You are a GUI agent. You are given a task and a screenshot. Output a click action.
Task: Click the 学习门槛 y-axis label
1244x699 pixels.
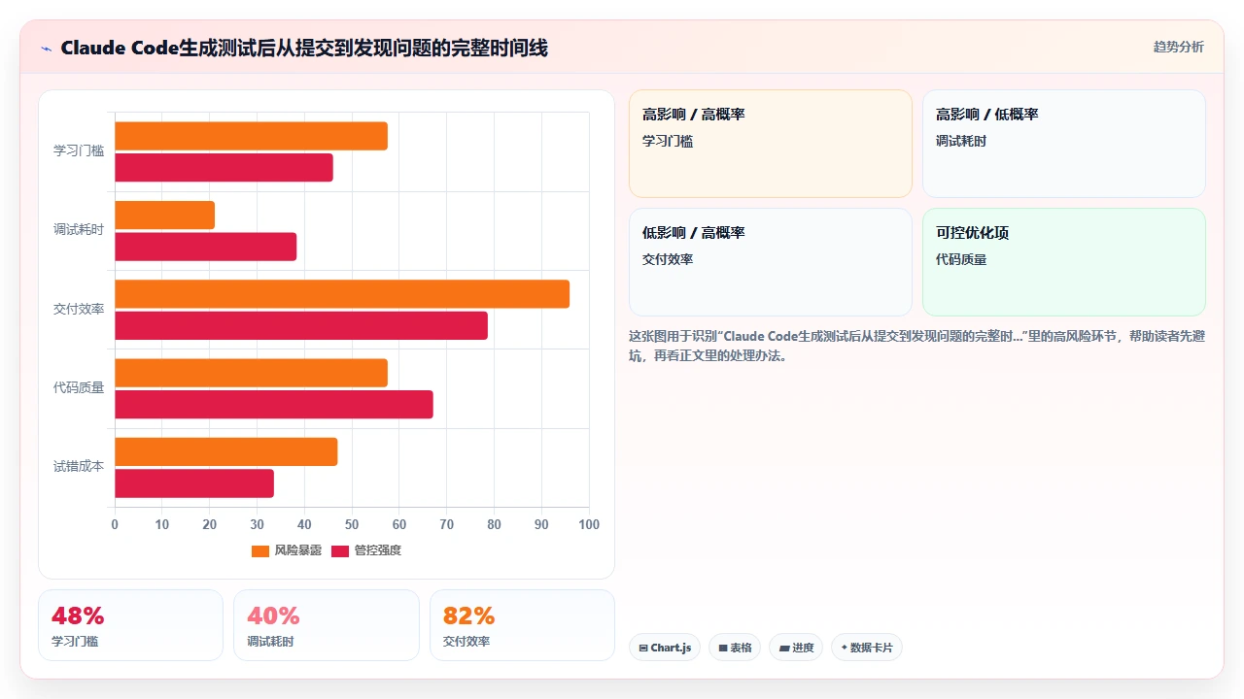79,151
